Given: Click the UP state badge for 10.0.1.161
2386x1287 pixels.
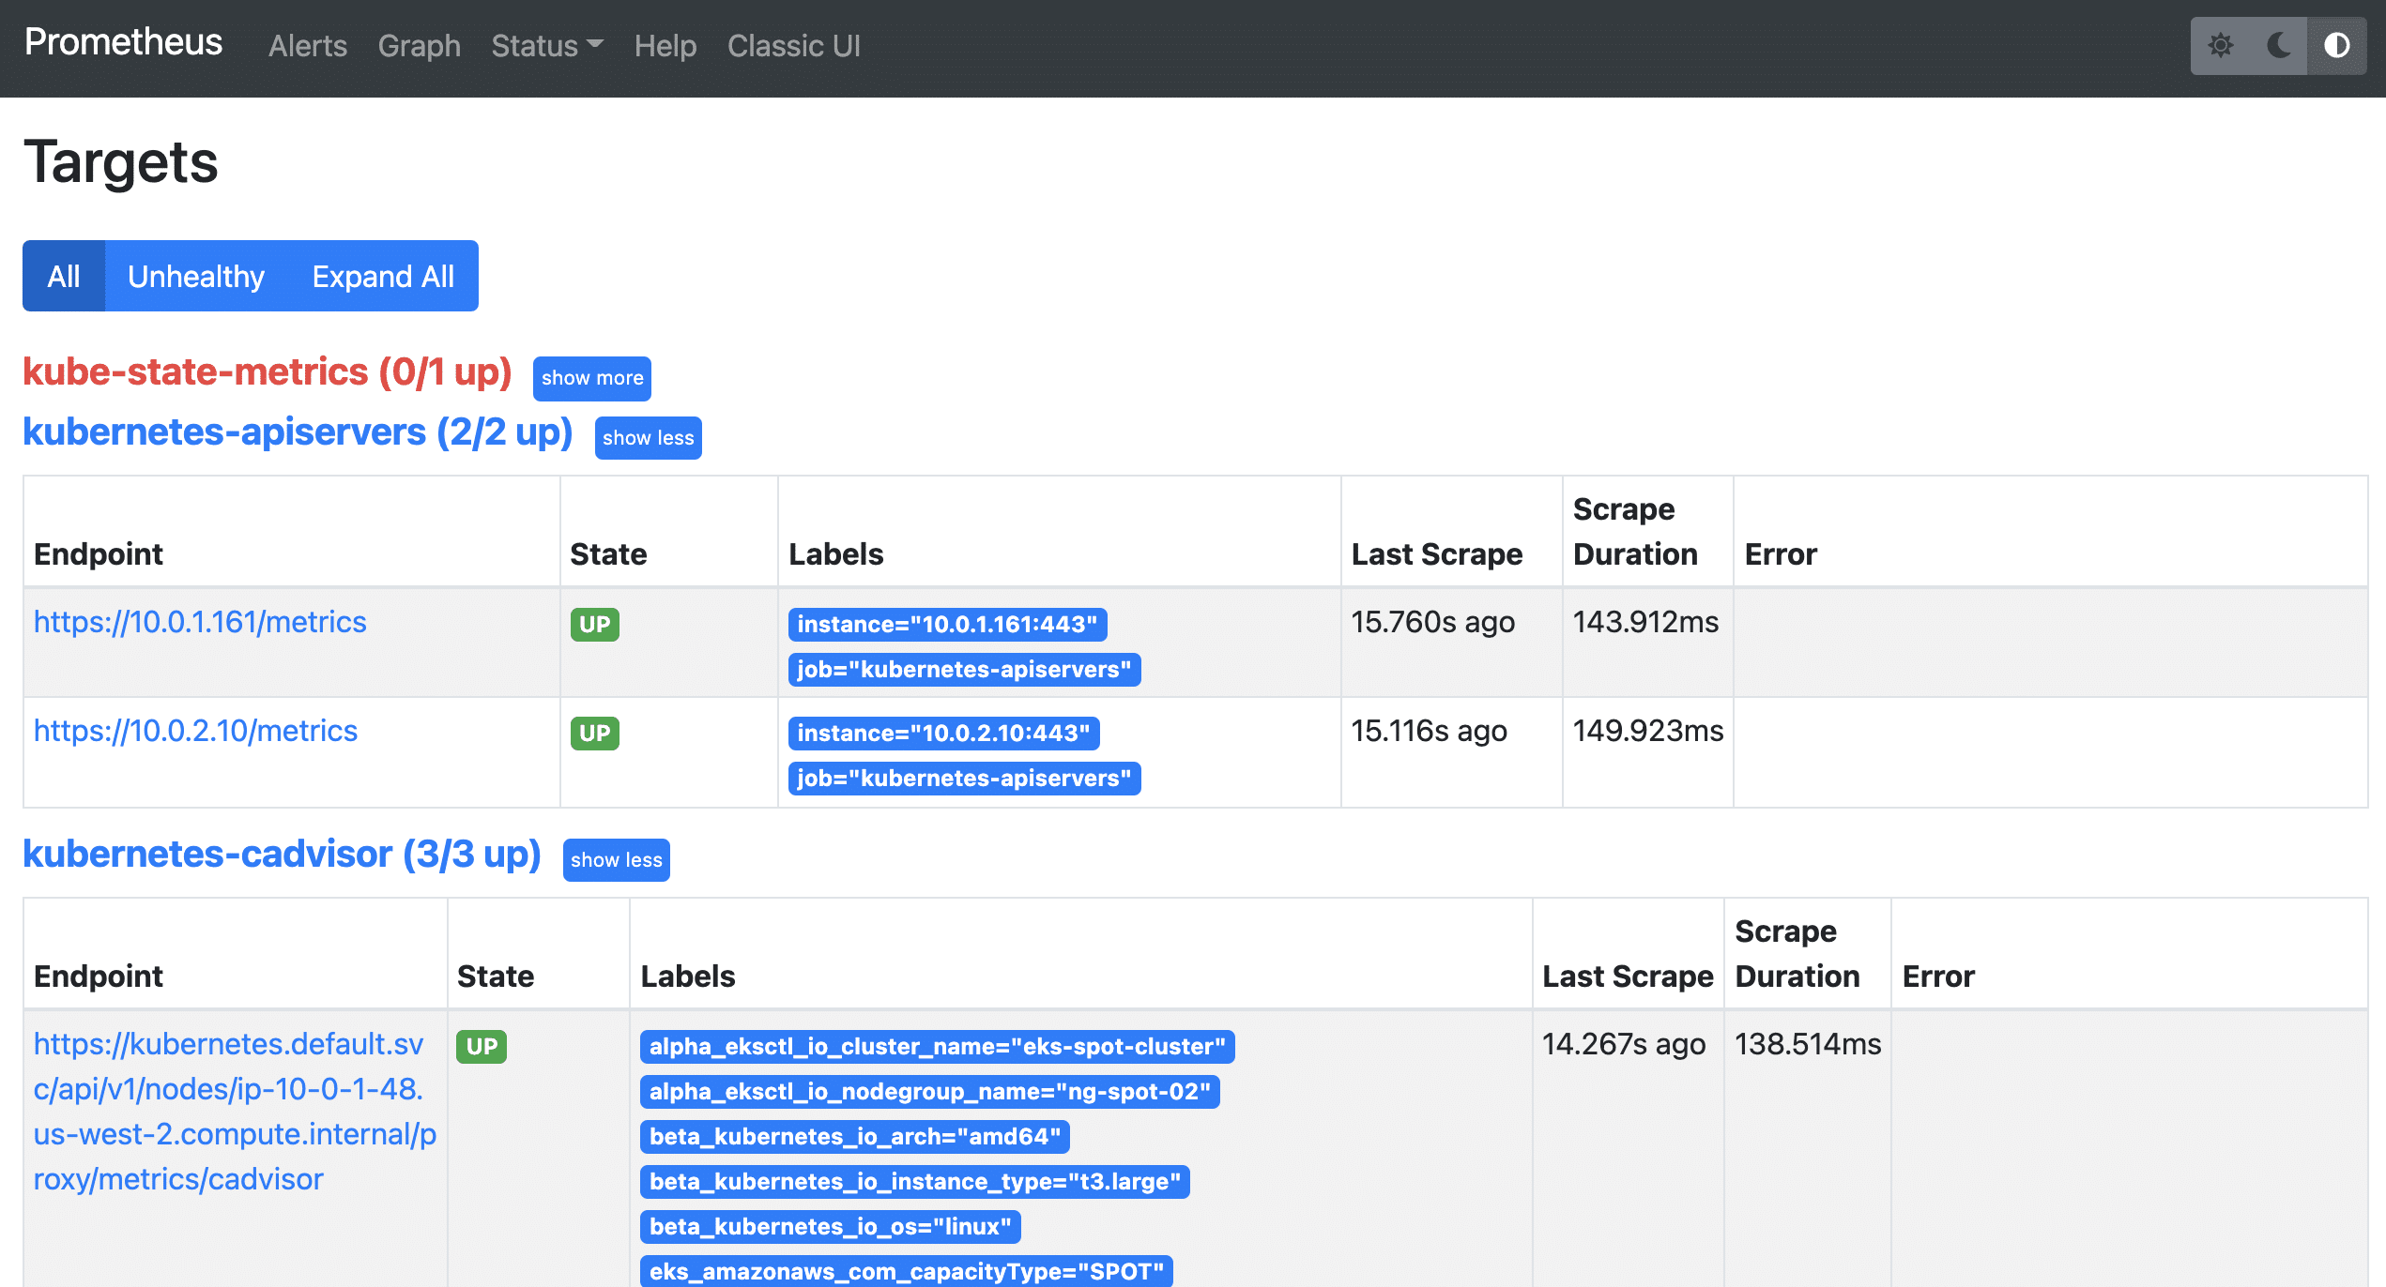Looking at the screenshot, I should (594, 624).
